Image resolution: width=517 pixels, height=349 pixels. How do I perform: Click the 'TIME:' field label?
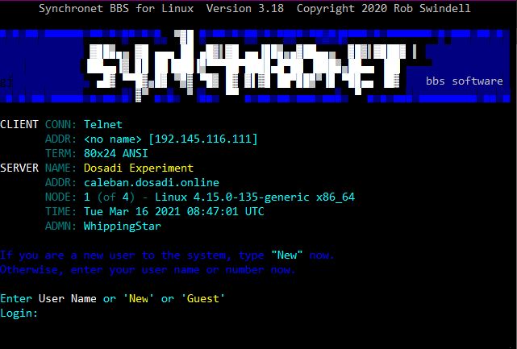(60, 211)
